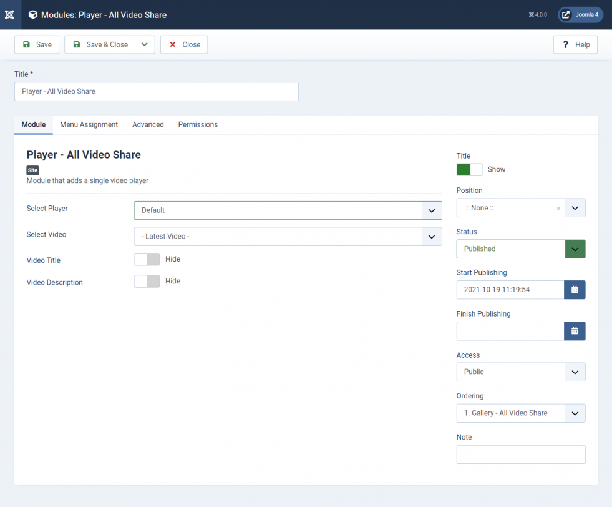Open the Select Video dropdown
612x507 pixels.
(x=288, y=236)
